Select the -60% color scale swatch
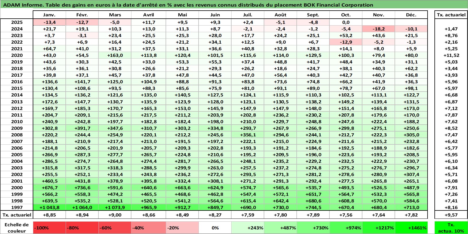468x234 pixels. (x=115, y=228)
